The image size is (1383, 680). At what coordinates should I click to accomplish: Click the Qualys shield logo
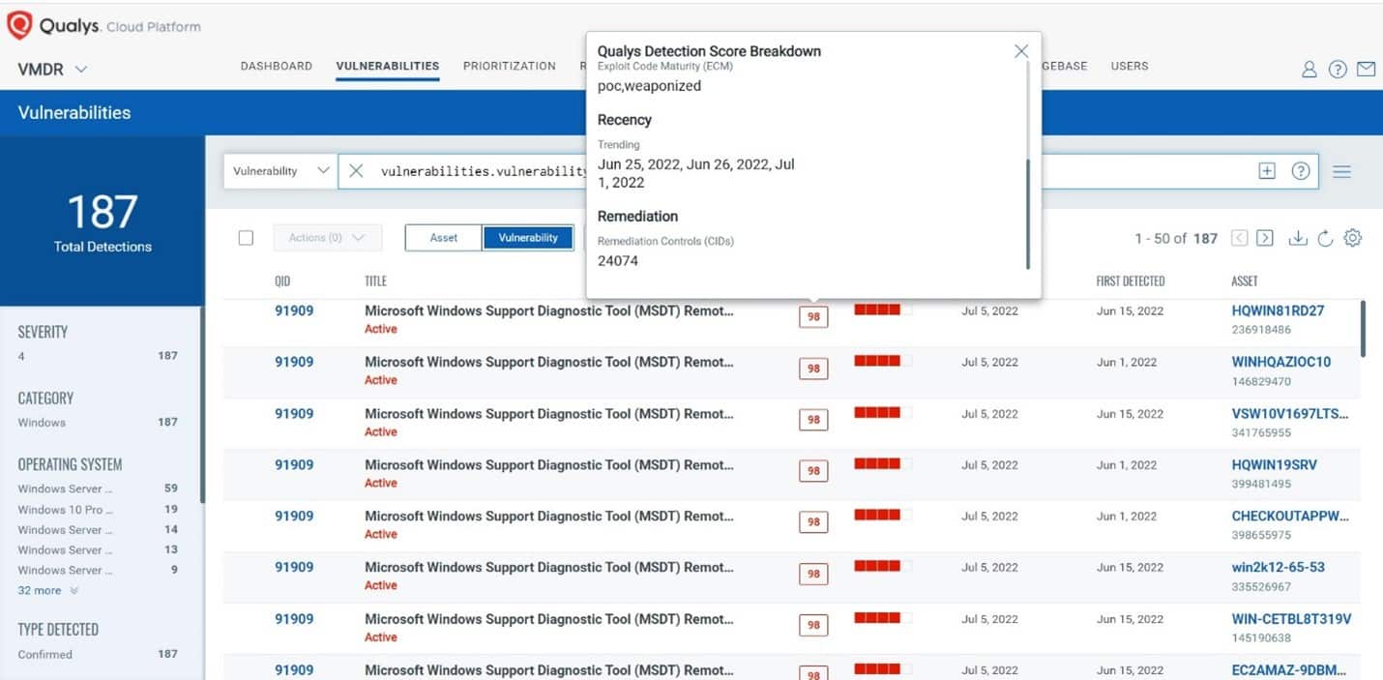click(19, 25)
